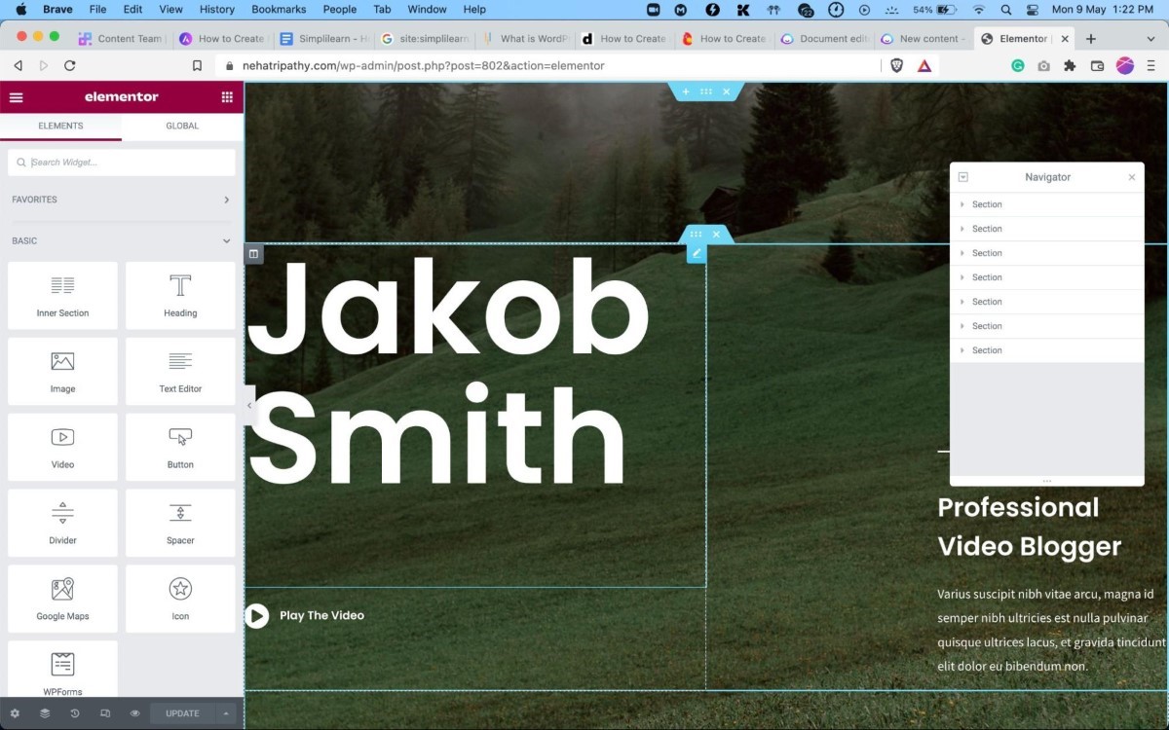Select the Text Editor widget
Screen dimensions: 1169x730
pyautogui.click(x=180, y=372)
